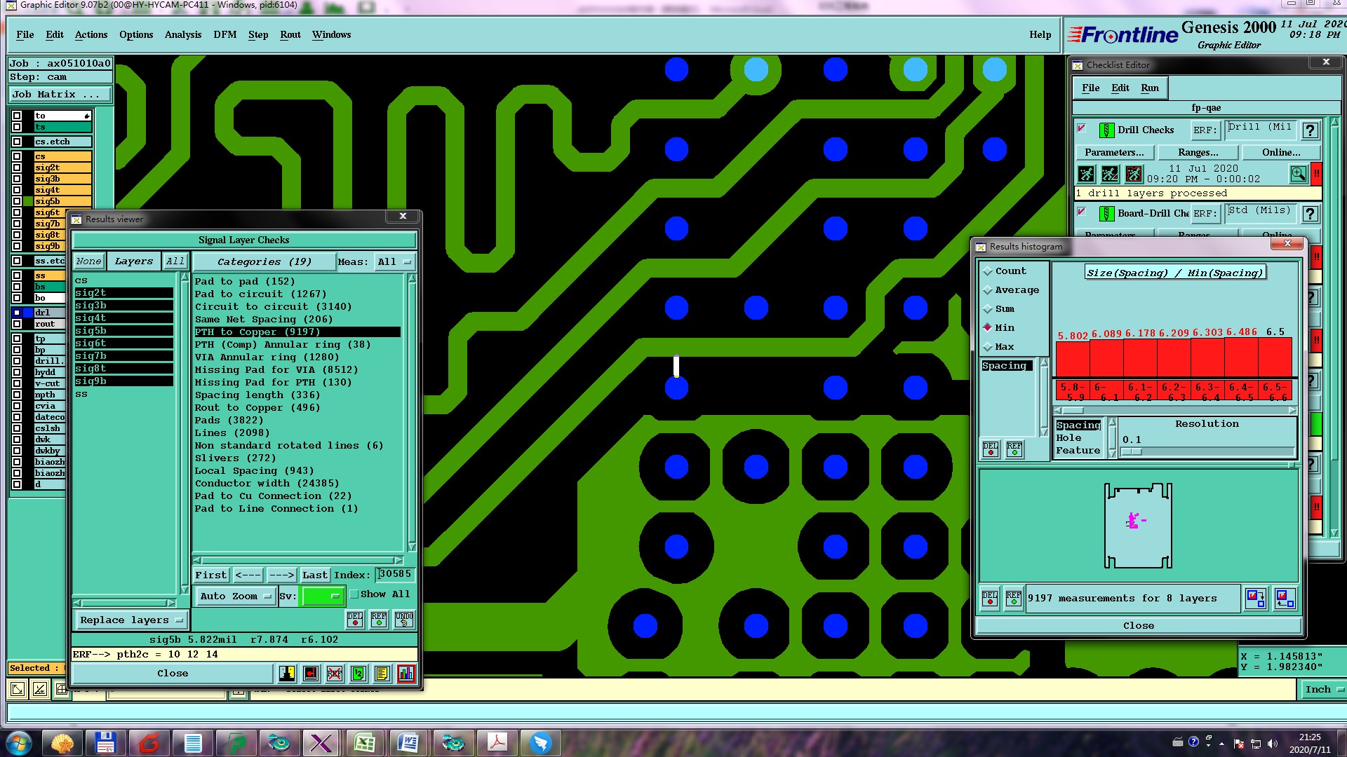
Task: Click the Last navigation button
Action: (x=314, y=575)
